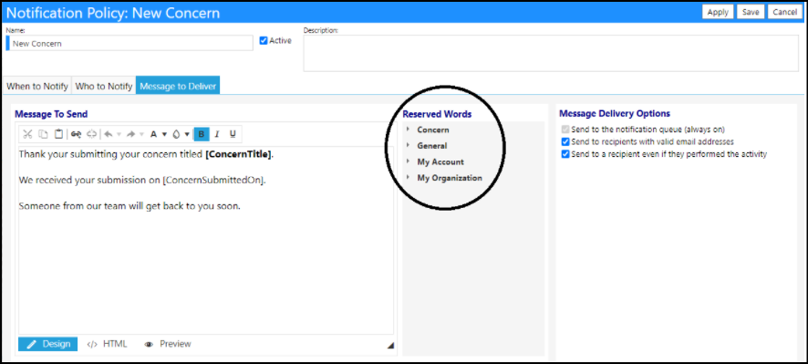This screenshot has width=808, height=364.
Task: Click the notification queue always-on checkbox
Action: coord(565,130)
